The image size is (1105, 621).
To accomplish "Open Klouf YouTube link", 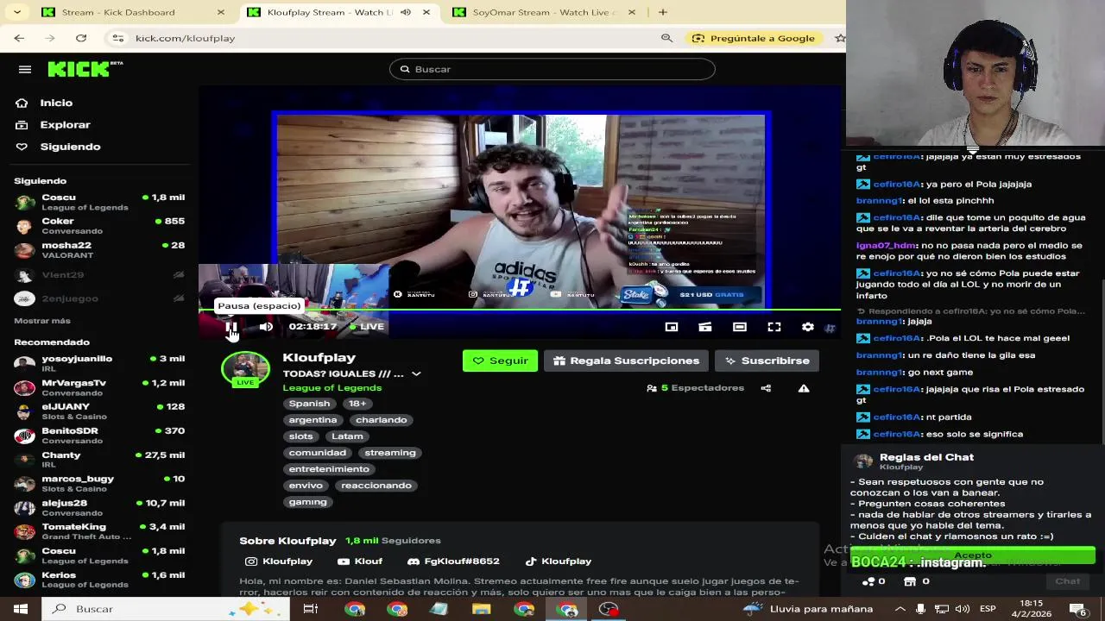I will click(360, 561).
